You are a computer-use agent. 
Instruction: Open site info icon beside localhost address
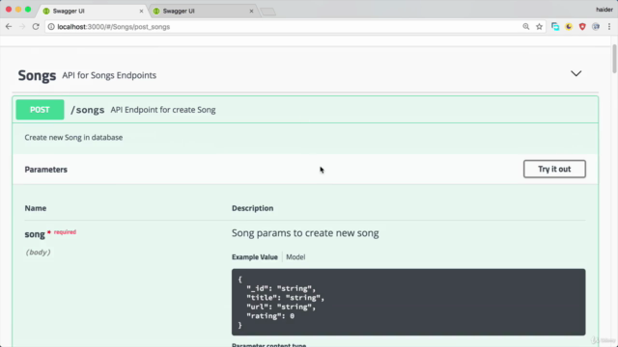51,27
